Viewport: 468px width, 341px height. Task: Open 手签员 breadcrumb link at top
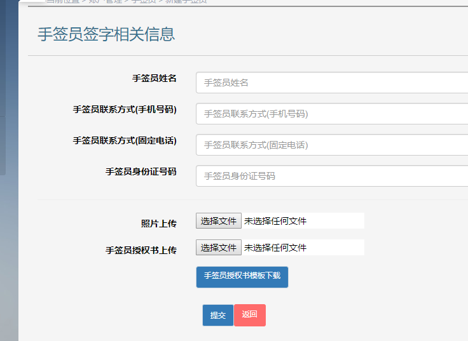[x=144, y=1]
